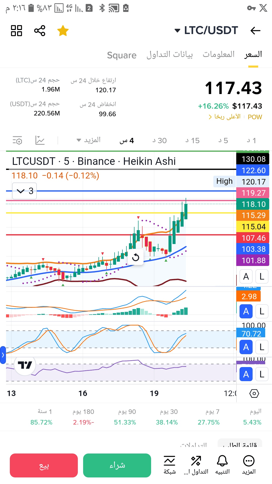Image resolution: width=272 pixels, height=484 pixels.
Task: Open the الأعلى ربحًا link
Action: tap(225, 117)
